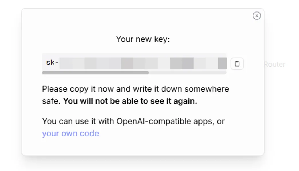299x171 pixels.
Task: Click the word "safe." in the warning
Action: [51, 101]
